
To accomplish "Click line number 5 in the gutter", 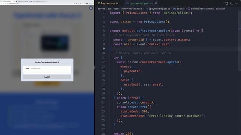I will 104,31.
